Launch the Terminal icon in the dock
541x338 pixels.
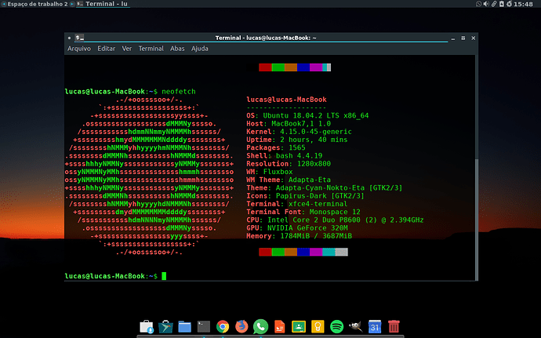coord(204,326)
